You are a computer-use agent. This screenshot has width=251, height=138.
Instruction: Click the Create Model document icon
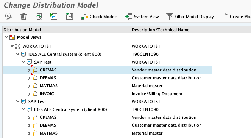tap(225, 17)
